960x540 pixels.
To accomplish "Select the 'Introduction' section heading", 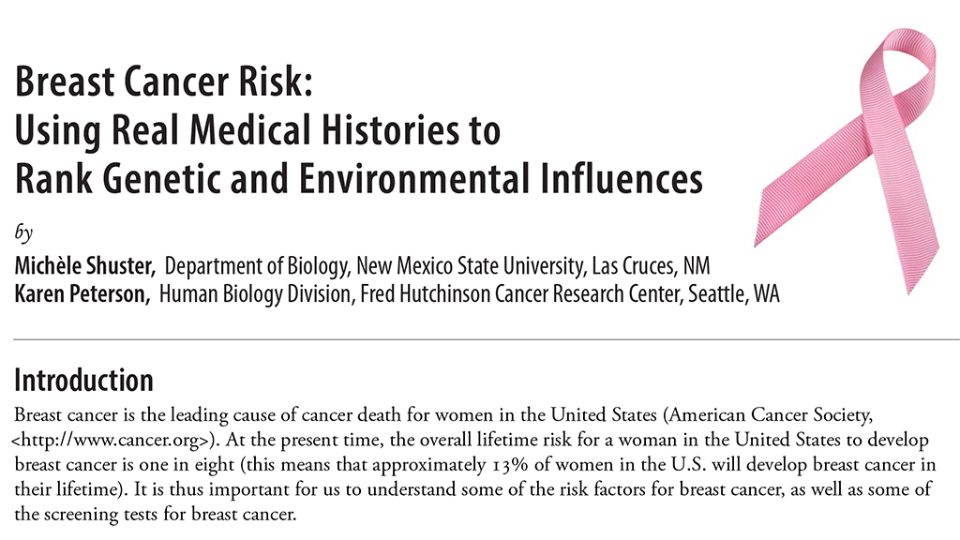I will pyautogui.click(x=84, y=382).
